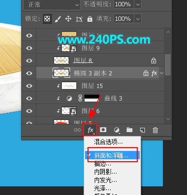Select 图层 8 thumbnail
Screen dimensions: 187x195
(x=61, y=60)
